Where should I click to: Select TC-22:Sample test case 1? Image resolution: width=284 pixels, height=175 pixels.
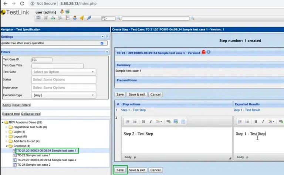34,155
